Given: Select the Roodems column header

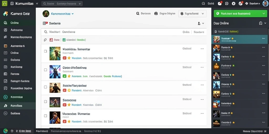Looking at the screenshot, I should coord(199,32).
